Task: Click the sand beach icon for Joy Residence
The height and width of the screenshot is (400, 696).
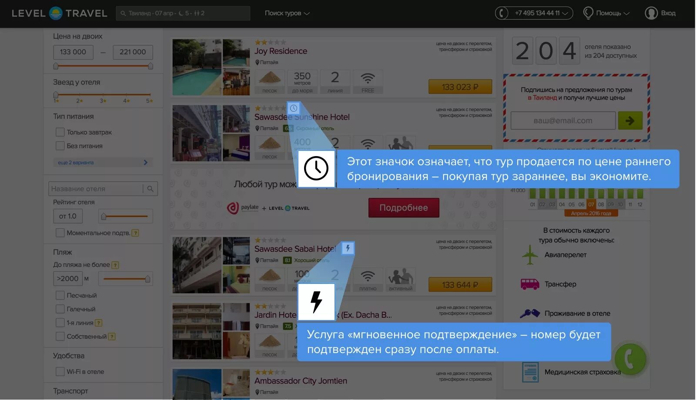Action: (270, 82)
